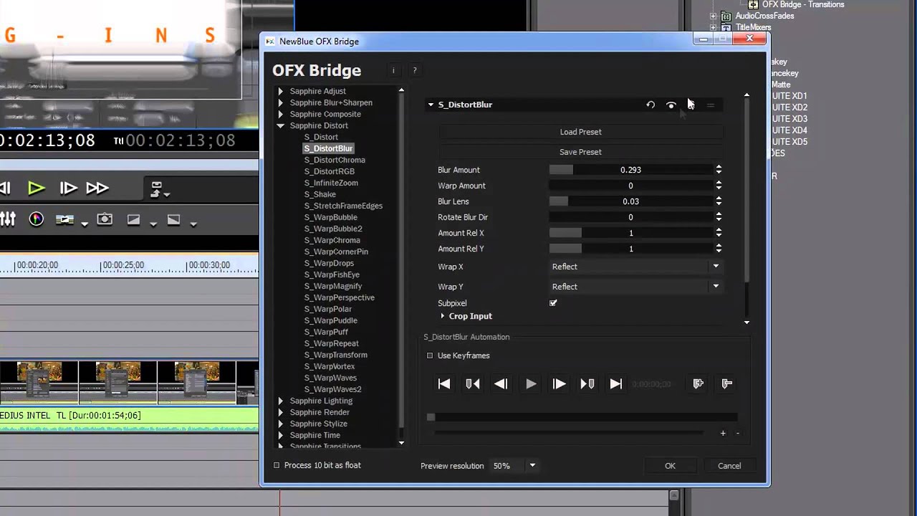Collapse the S_DistortBlur parameter group
The image size is (917, 516).
(431, 105)
